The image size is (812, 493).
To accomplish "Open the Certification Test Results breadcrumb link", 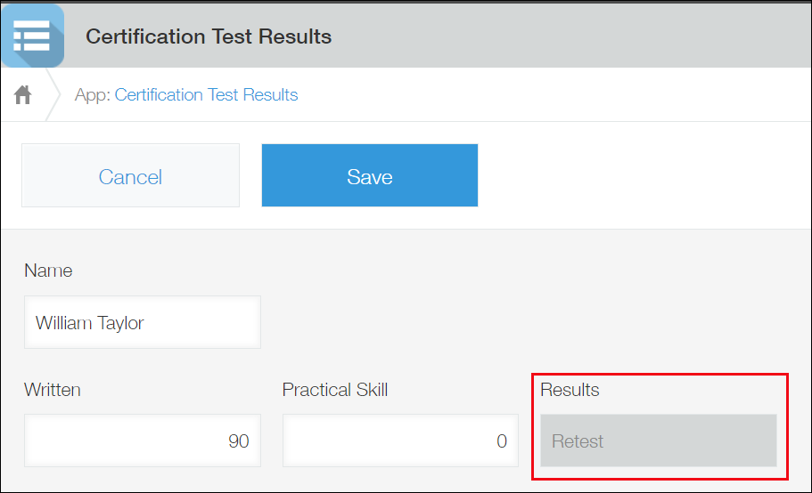I will click(x=206, y=94).
